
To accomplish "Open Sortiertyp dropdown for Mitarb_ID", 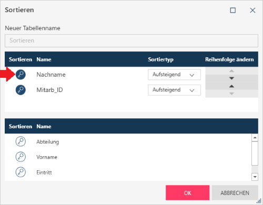I will coord(174,90).
